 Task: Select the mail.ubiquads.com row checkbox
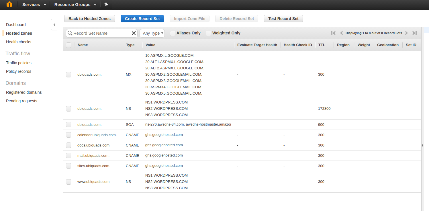click(68, 156)
